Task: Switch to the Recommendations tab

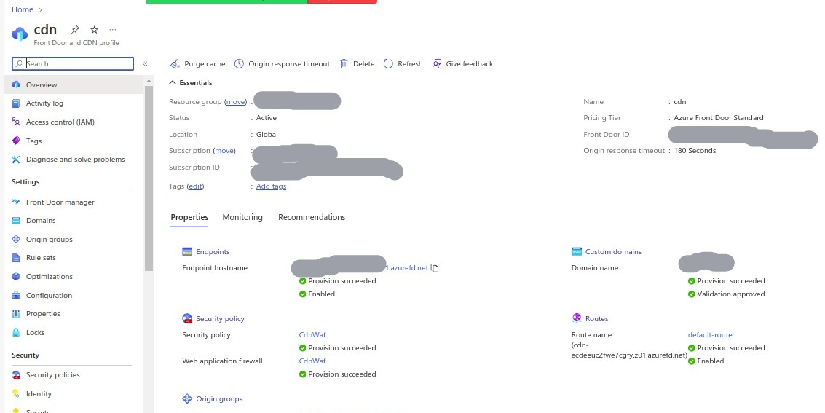Action: 312,217
